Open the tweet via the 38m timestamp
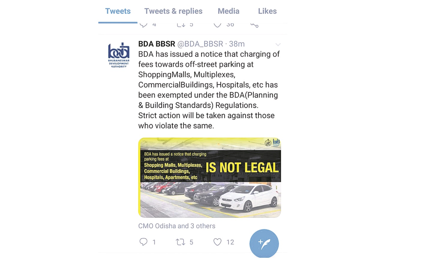421x259 pixels. tap(237, 44)
